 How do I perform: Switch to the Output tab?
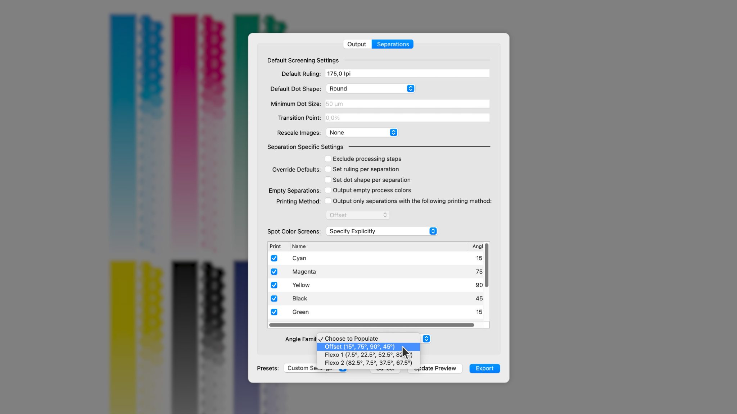(x=356, y=44)
